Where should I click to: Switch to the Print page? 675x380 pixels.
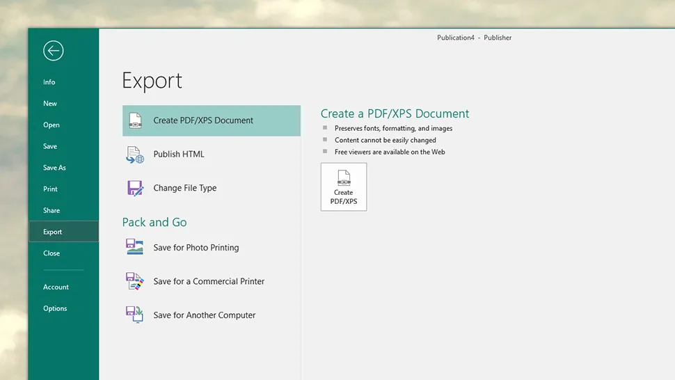(50, 189)
